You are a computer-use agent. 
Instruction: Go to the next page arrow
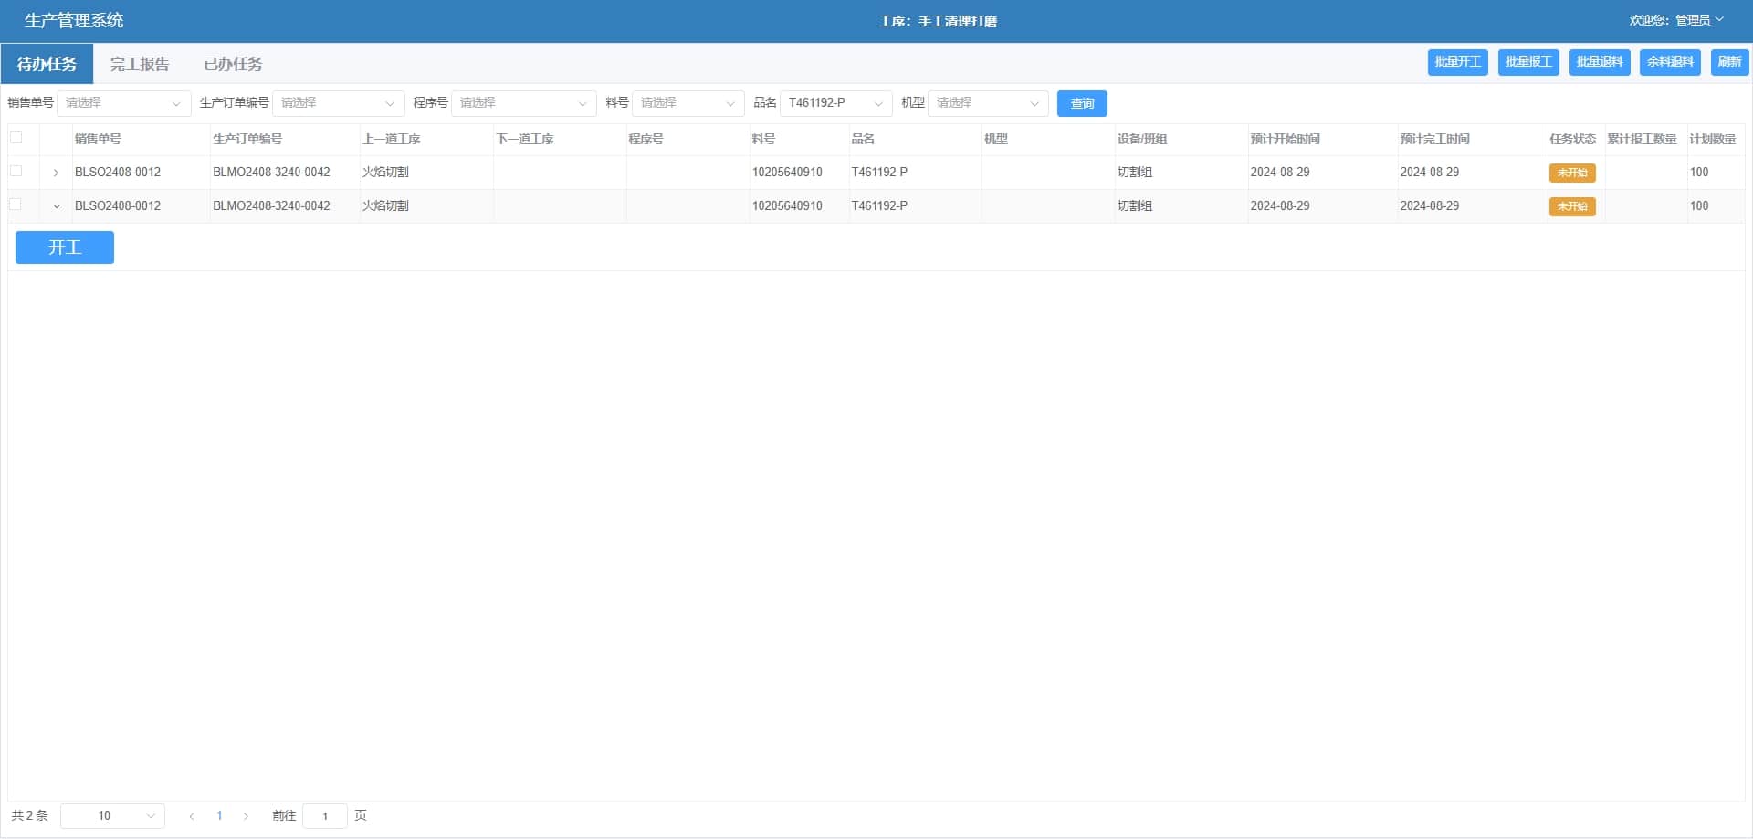(246, 816)
